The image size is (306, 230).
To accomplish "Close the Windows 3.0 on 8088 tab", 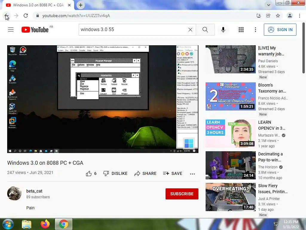I will pos(69,5).
